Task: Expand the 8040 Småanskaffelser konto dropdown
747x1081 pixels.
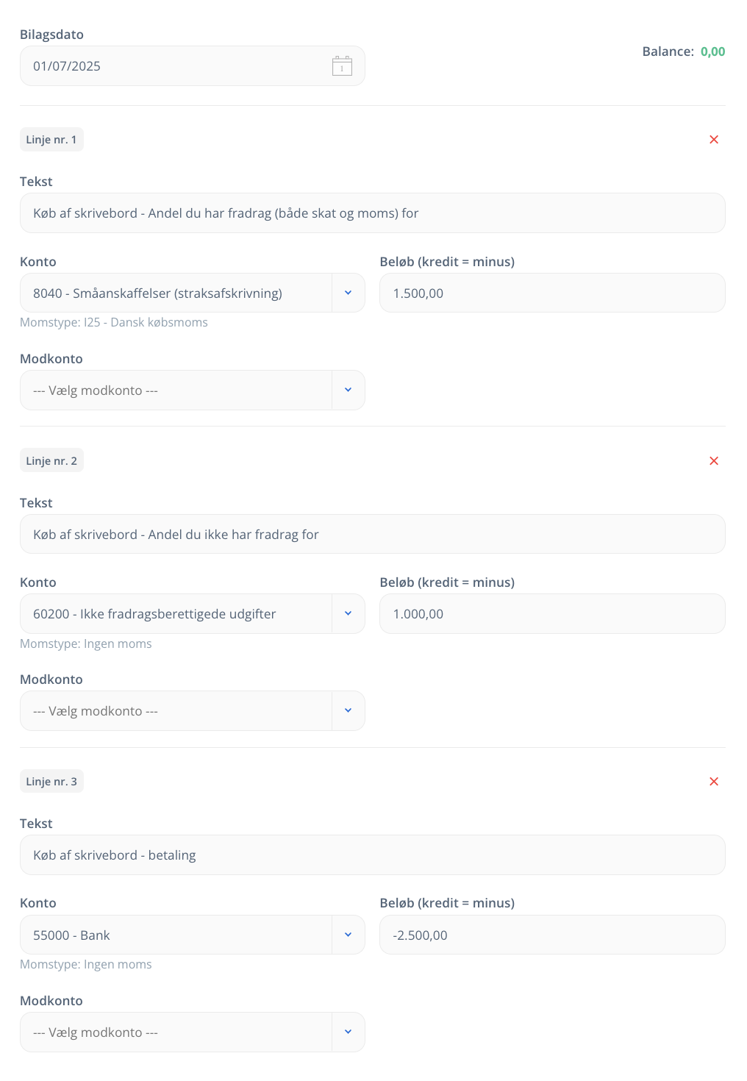Action: 349,293
